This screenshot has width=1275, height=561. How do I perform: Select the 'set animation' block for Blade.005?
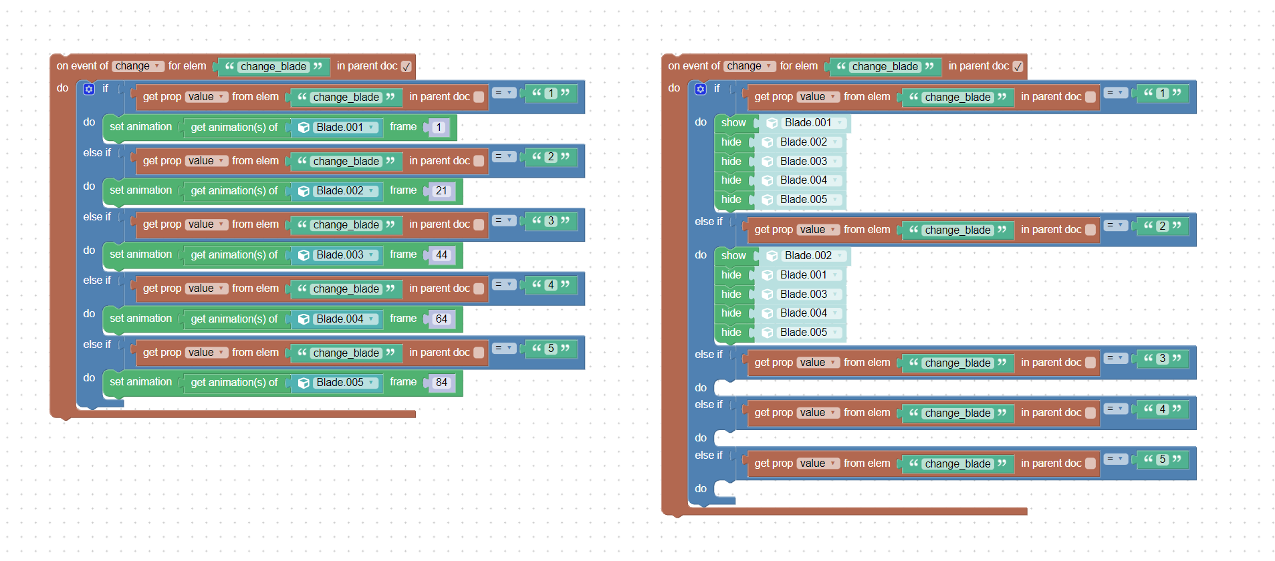[140, 382]
